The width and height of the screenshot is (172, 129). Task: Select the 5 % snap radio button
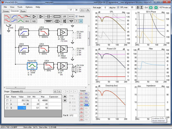coord(70,99)
